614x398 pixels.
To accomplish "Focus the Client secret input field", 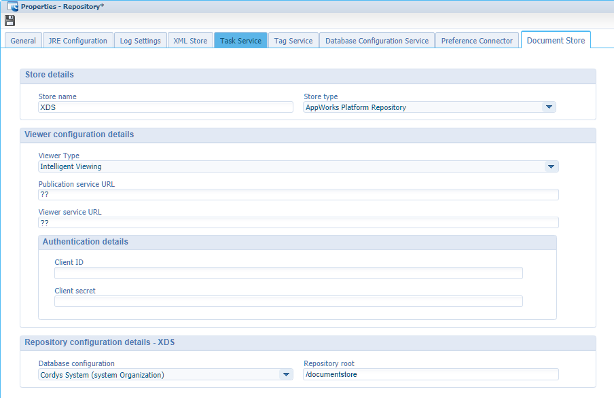I will click(288, 302).
